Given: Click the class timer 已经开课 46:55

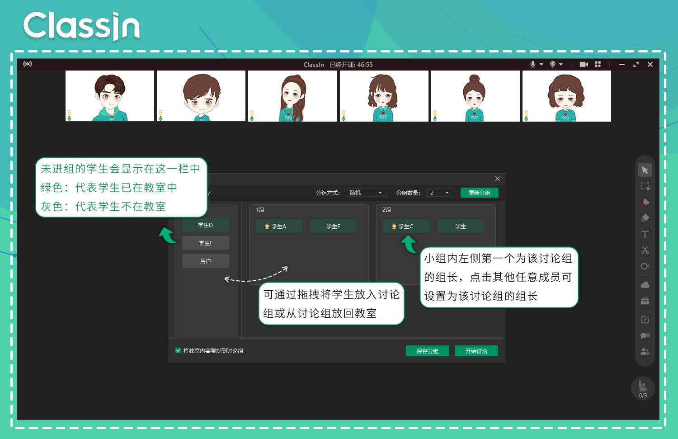Looking at the screenshot, I should click(x=351, y=65).
